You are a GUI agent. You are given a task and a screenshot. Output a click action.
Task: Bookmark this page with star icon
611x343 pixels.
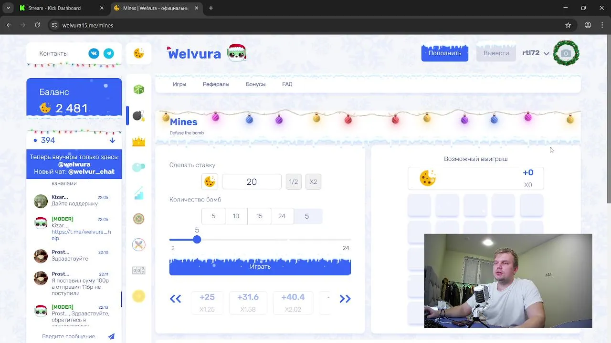click(568, 25)
